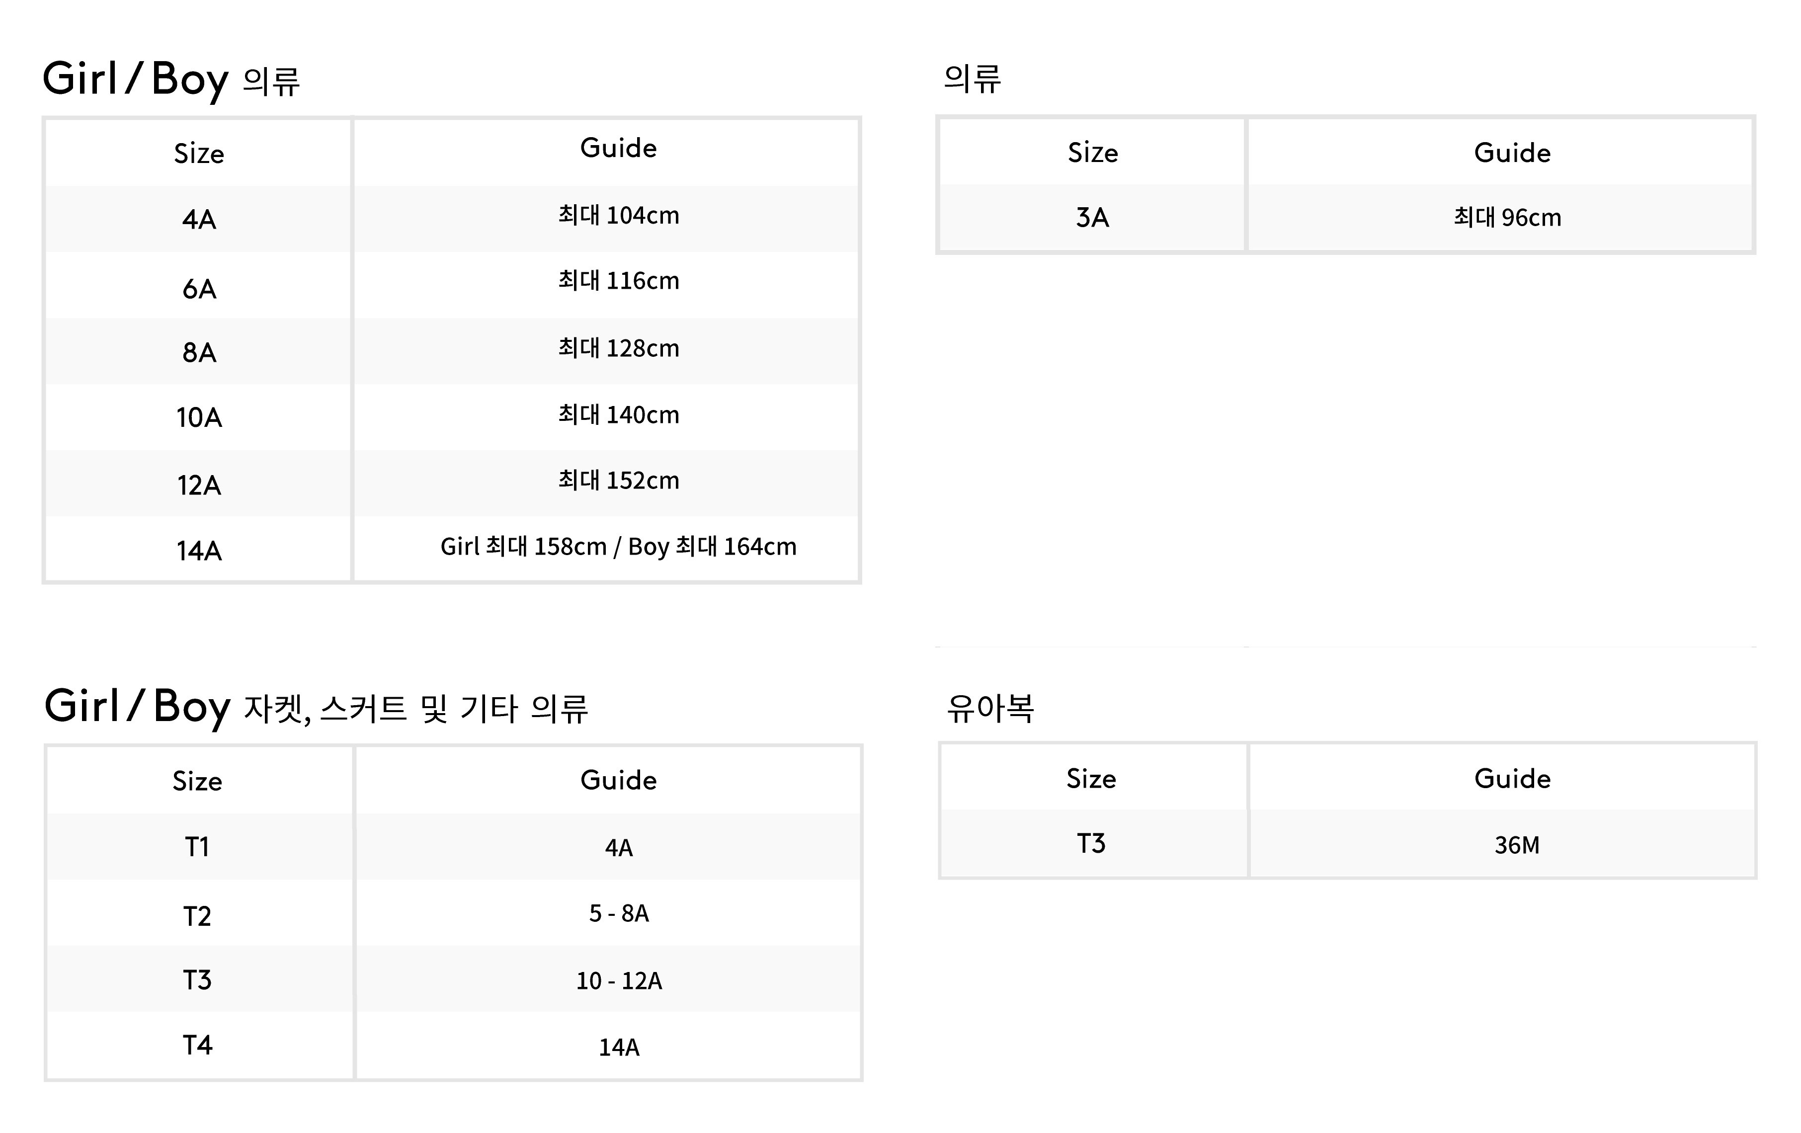Click the 최대 104cm guide cell
This screenshot has width=1801, height=1133.
(619, 215)
